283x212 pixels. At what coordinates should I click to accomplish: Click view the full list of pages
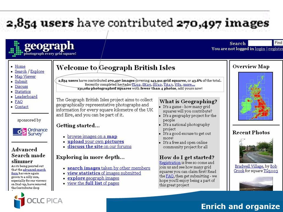pos(93,183)
